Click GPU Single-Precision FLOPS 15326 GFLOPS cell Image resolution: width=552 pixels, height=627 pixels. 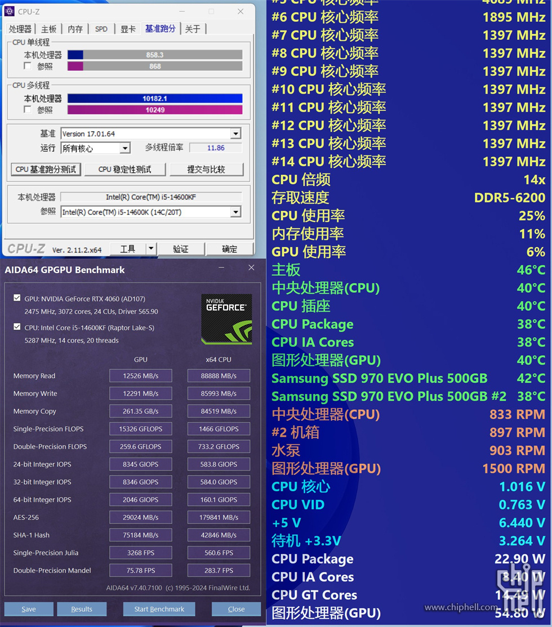pyautogui.click(x=140, y=429)
